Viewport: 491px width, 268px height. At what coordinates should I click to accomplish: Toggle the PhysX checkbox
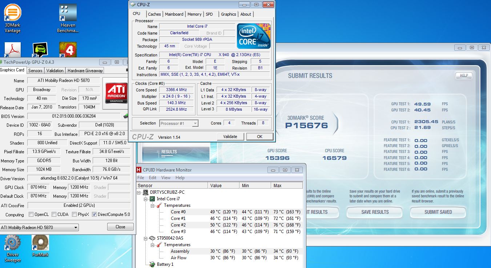coord(75,214)
